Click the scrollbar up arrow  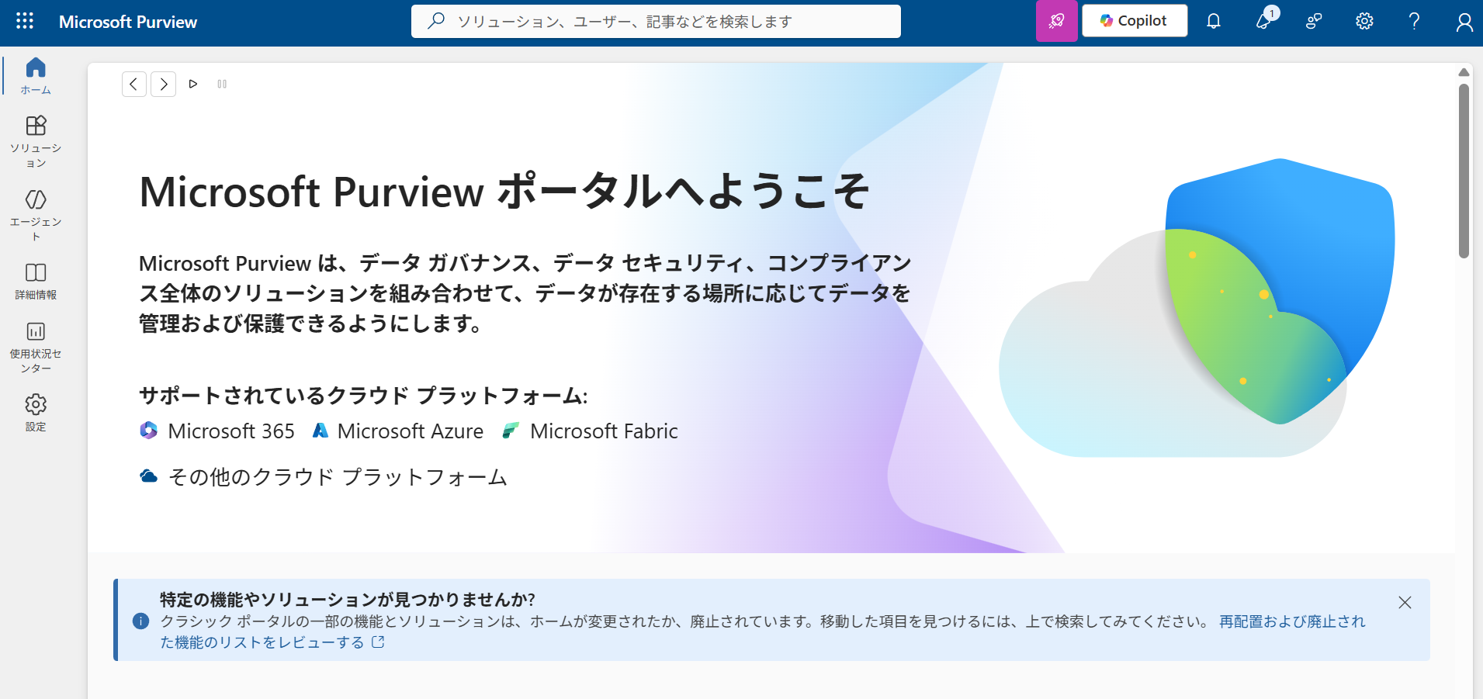pyautogui.click(x=1464, y=72)
